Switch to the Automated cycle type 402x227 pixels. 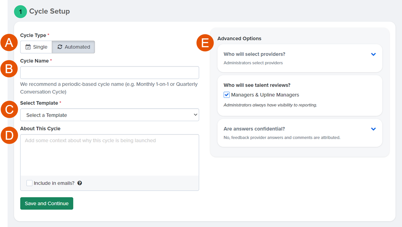(x=73, y=47)
